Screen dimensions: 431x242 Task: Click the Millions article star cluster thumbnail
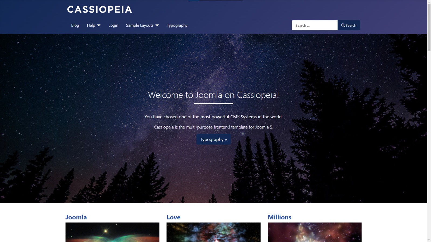(x=315, y=232)
